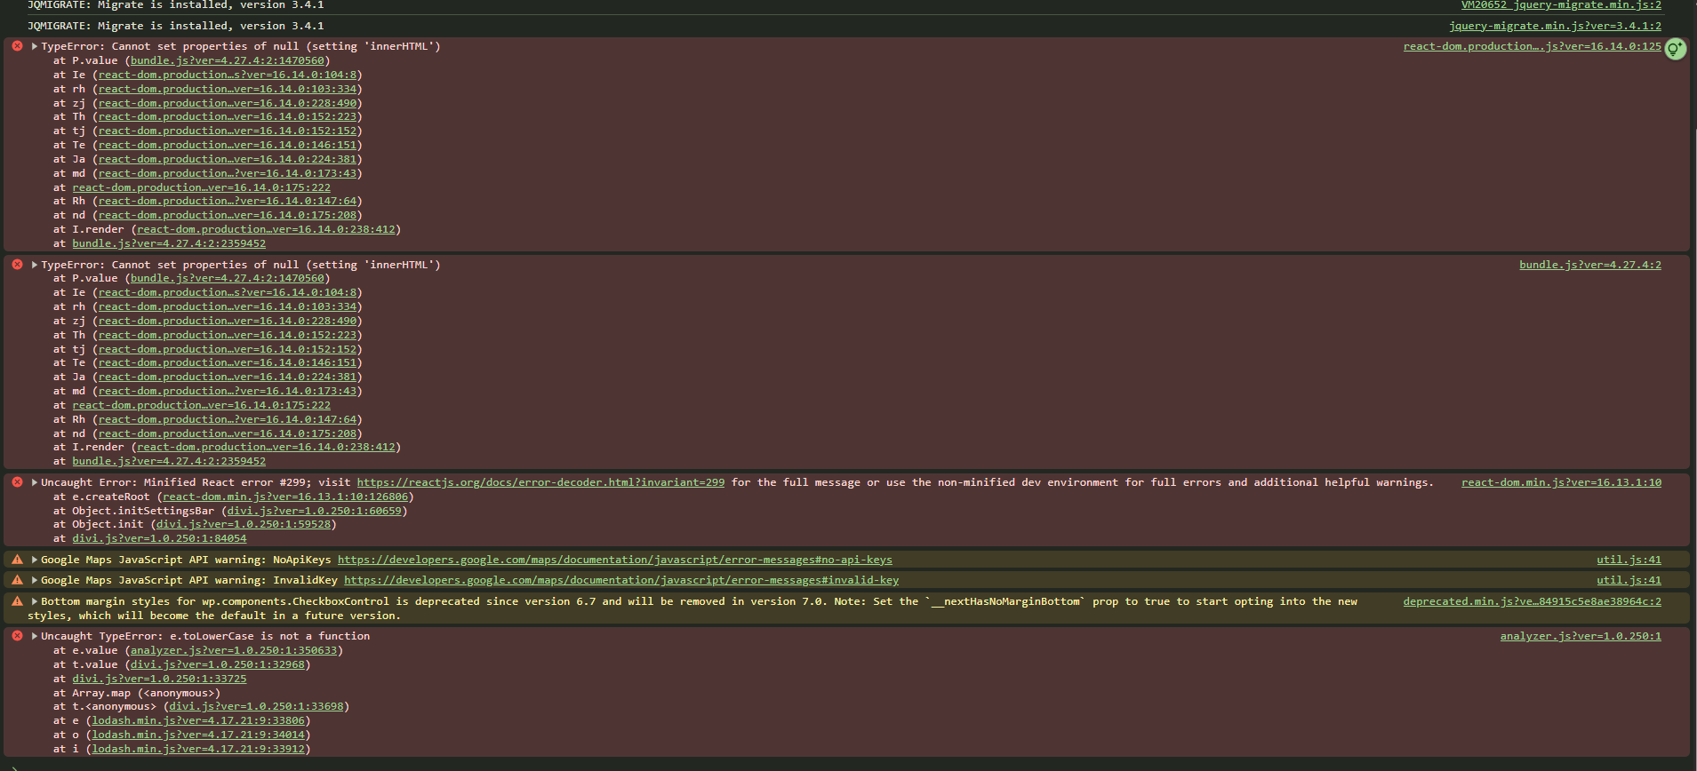1697x771 pixels.
Task: Open Object.init divi.js 1:59528 link
Action: [244, 524]
